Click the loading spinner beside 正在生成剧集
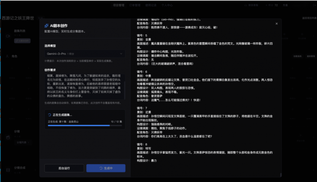 [x=49, y=115]
